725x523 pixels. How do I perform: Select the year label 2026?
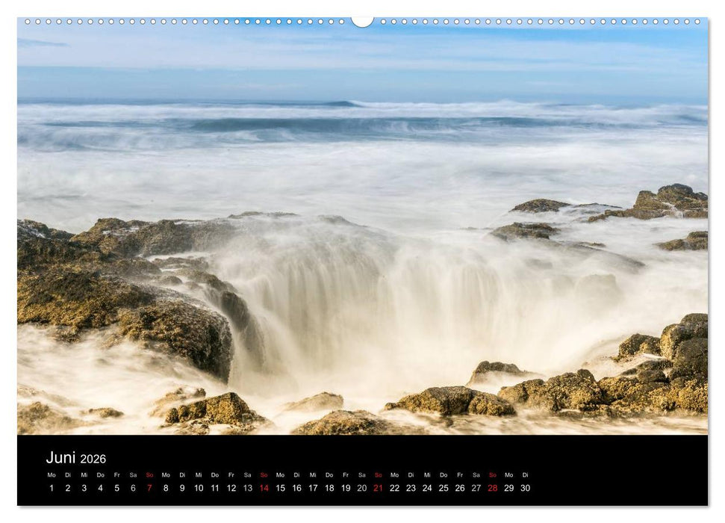[94, 459]
